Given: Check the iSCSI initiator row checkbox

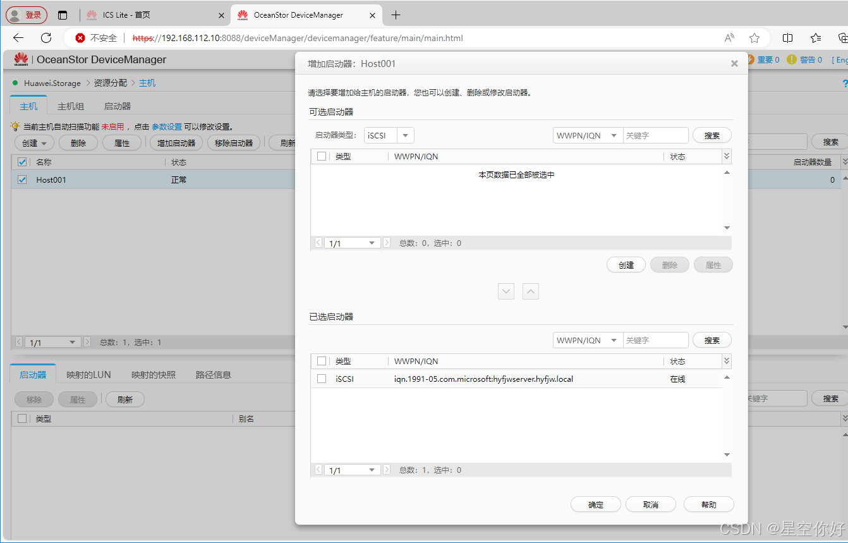Looking at the screenshot, I should coord(322,379).
